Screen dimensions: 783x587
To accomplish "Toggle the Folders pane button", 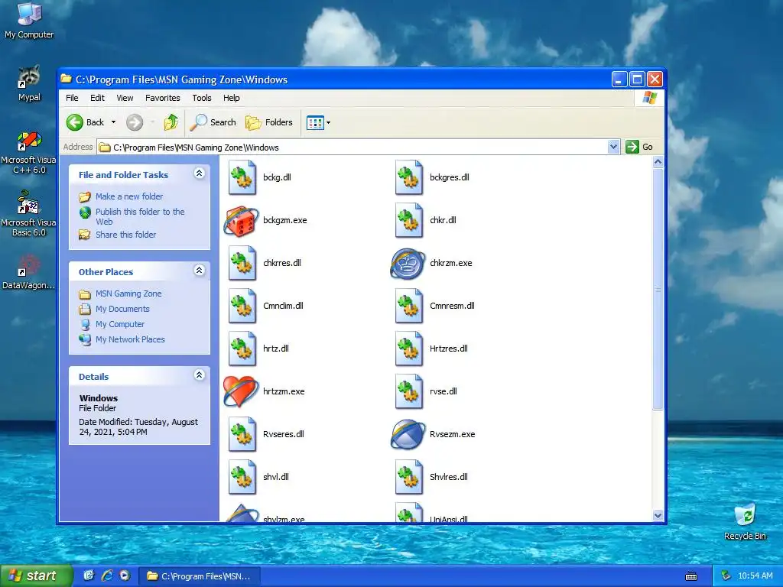I will coord(269,122).
